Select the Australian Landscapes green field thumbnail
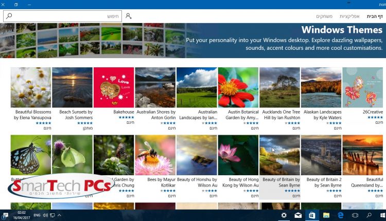Image resolution: width=386 pixels, height=221 pixels. [x=197, y=87]
